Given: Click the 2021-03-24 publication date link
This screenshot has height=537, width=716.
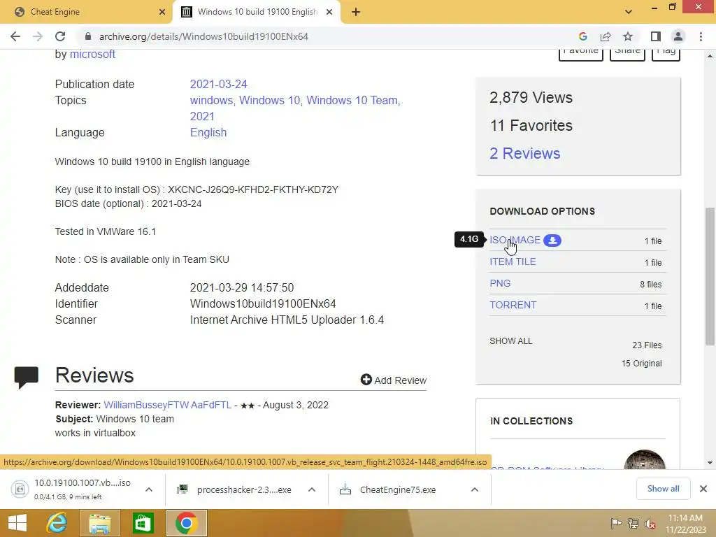Looking at the screenshot, I should [x=218, y=85].
